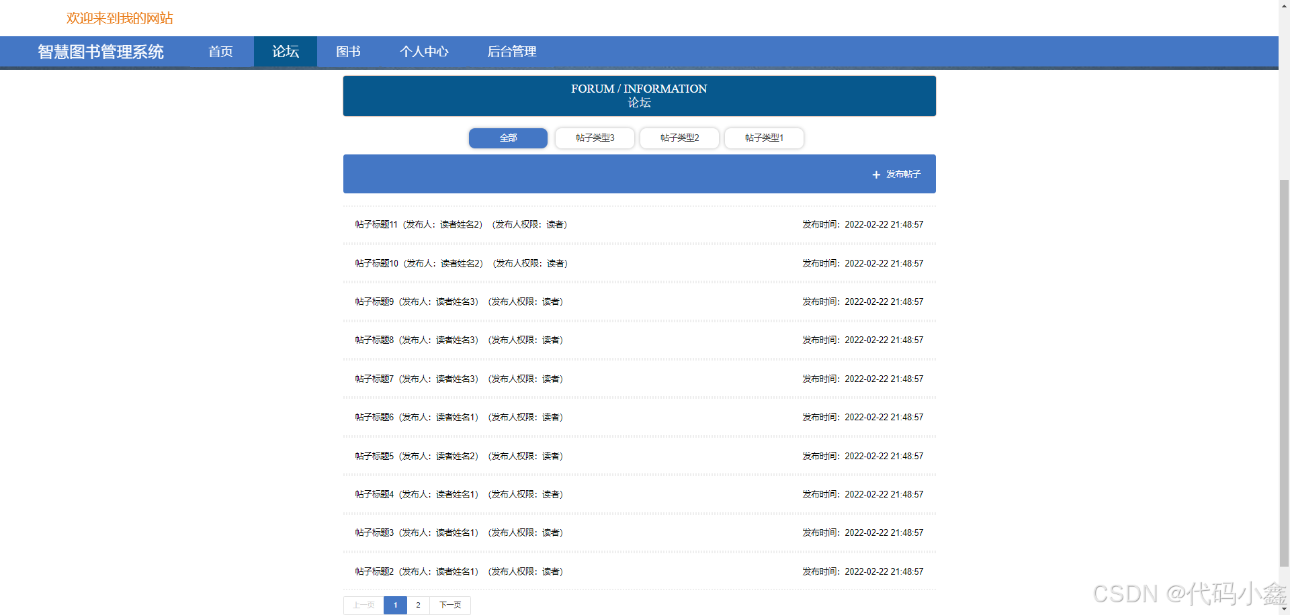Click the scrollbar down arrow
The width and height of the screenshot is (1290, 615).
click(x=1284, y=610)
